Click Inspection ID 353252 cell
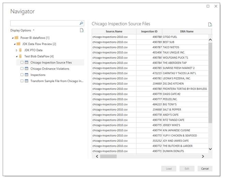This screenshot has width=225, height=180. tap(149, 141)
